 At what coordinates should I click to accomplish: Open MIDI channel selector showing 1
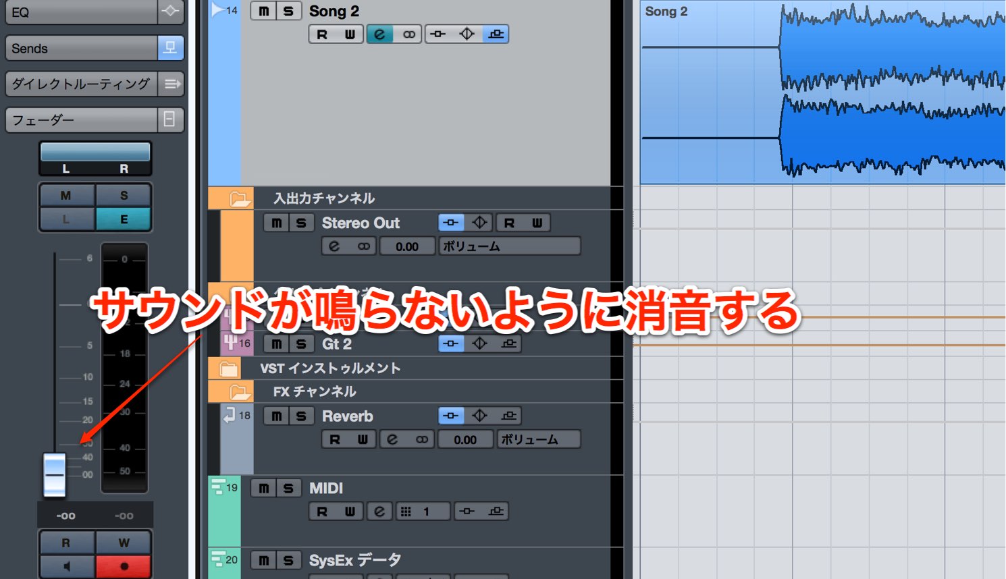pyautogui.click(x=423, y=512)
